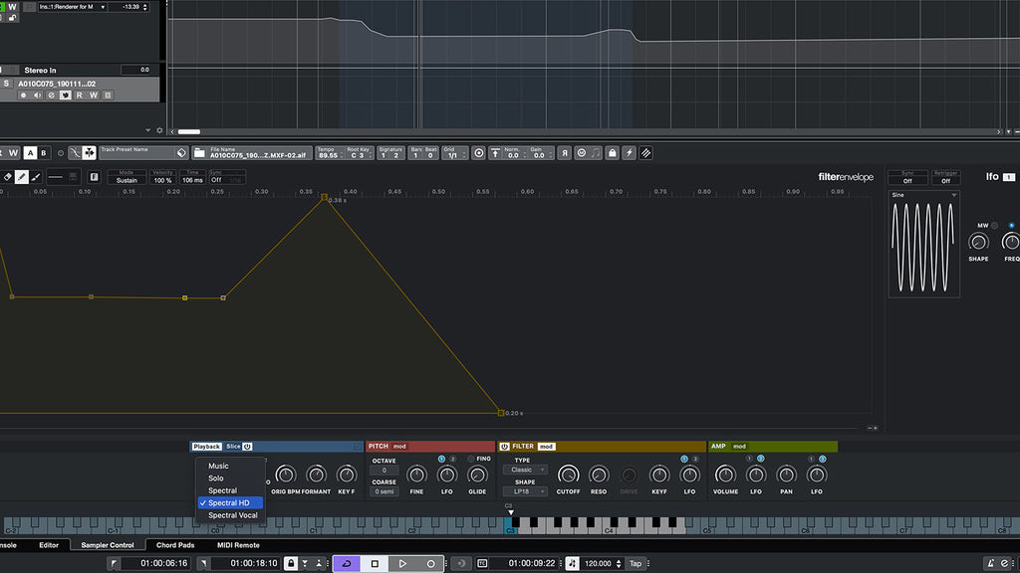Click the envelope peak node at 0.38 s
This screenshot has height=573, width=1020.
point(324,196)
